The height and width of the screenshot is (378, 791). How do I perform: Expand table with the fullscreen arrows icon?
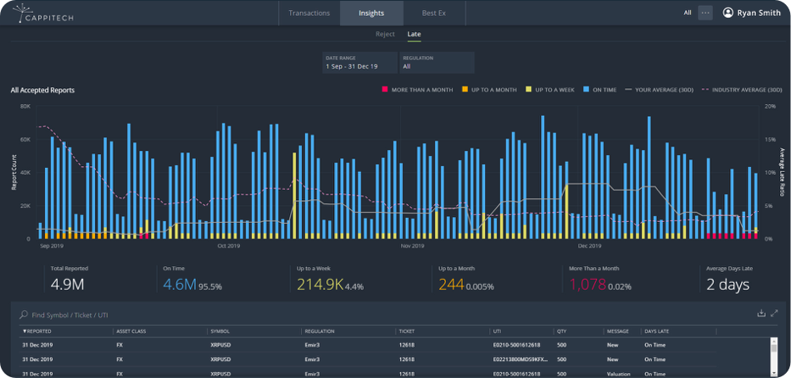click(x=774, y=313)
